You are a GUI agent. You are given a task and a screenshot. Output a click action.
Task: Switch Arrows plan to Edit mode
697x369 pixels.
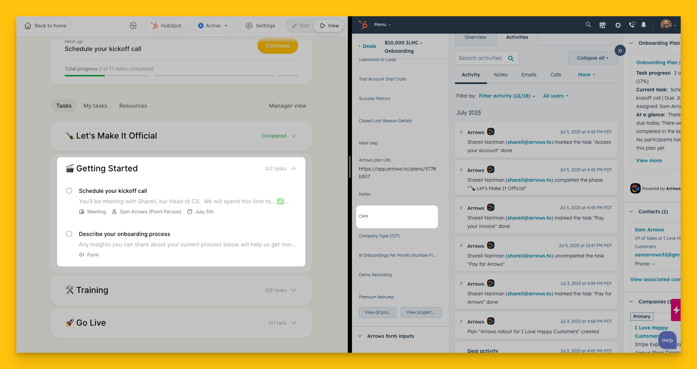[300, 26]
